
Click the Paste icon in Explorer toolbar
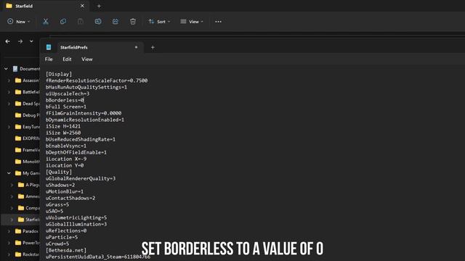tap(81, 22)
